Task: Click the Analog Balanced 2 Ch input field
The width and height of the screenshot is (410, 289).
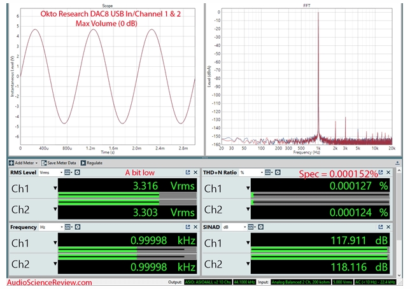Action: click(x=300, y=282)
